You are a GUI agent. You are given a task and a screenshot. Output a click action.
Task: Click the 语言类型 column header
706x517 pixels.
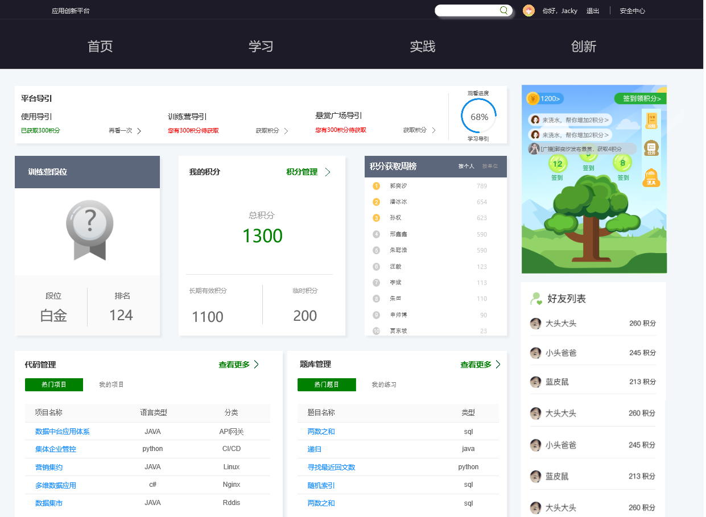click(154, 413)
